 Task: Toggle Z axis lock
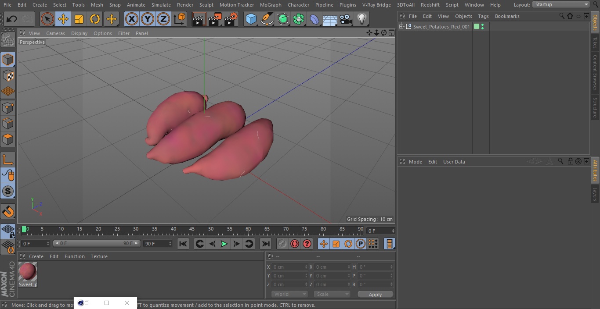pyautogui.click(x=163, y=19)
